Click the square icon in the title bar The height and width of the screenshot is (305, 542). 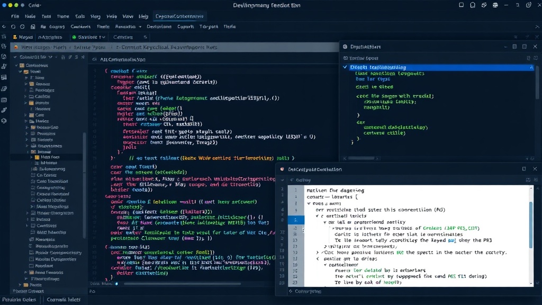click(461, 5)
